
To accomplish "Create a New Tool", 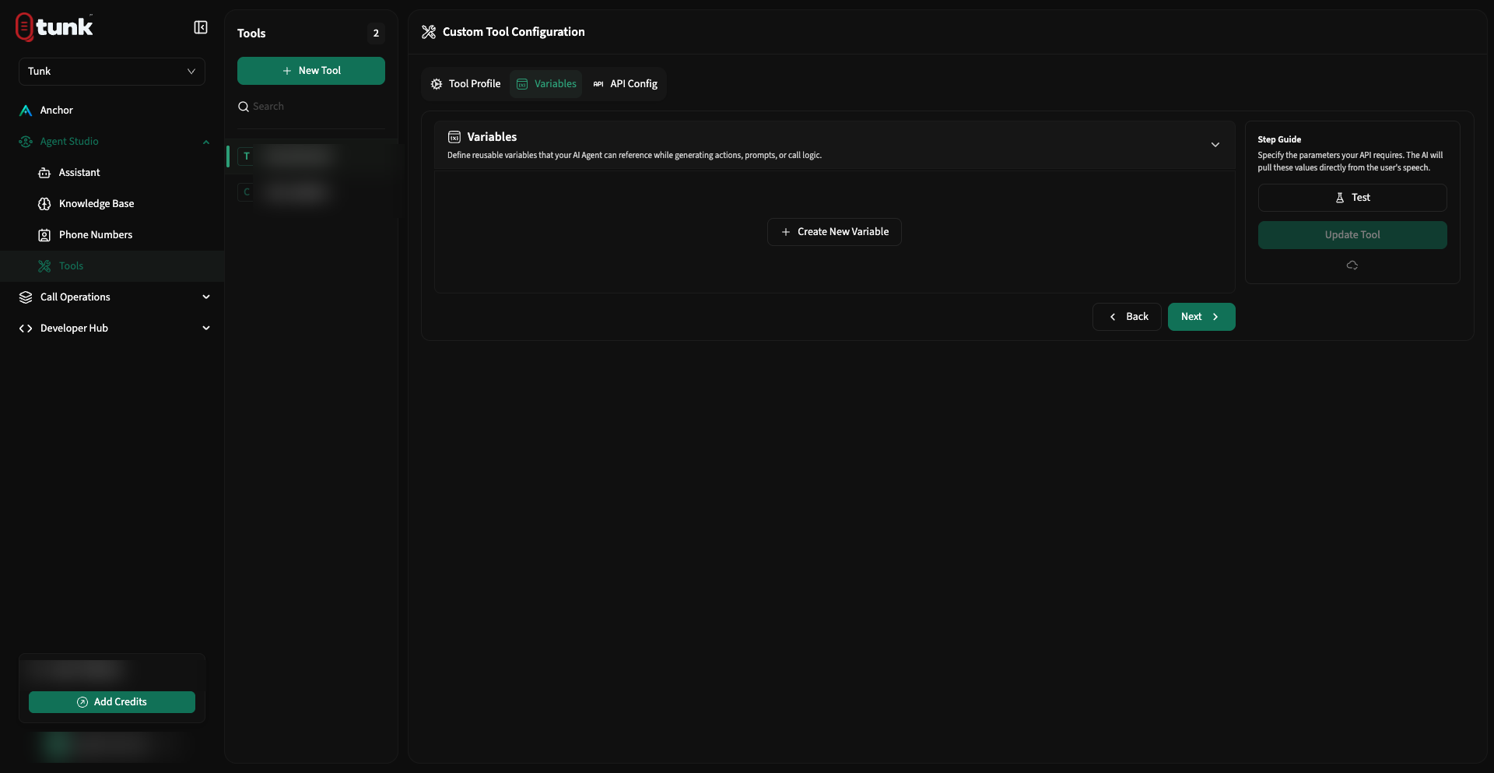I will [311, 71].
